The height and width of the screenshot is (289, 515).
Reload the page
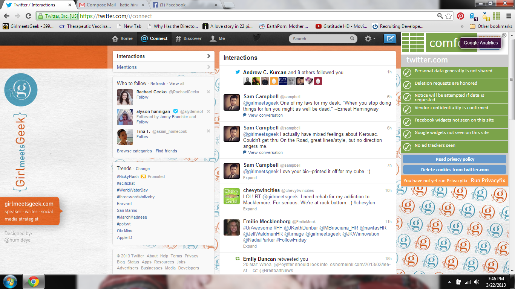(x=28, y=16)
